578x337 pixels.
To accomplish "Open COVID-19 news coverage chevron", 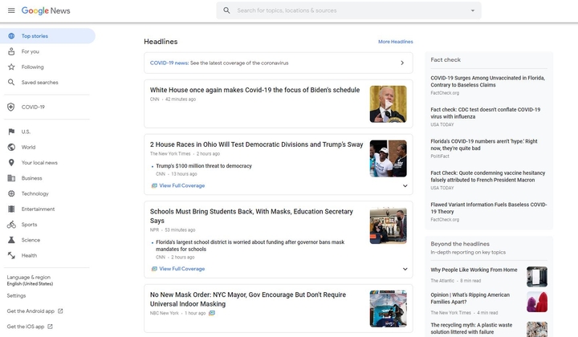I will pyautogui.click(x=402, y=63).
